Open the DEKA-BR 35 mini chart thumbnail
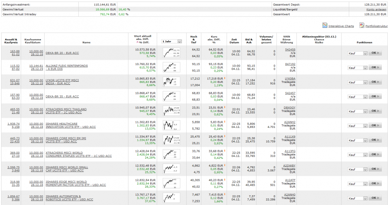This screenshot has height=205, width=388. point(171,96)
